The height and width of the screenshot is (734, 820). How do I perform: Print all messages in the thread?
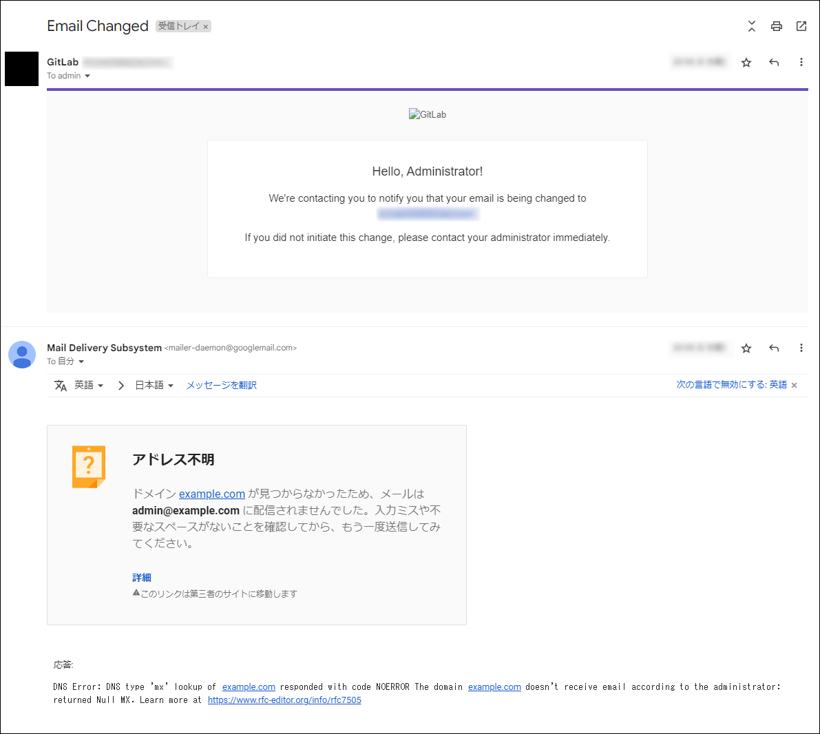tap(777, 26)
